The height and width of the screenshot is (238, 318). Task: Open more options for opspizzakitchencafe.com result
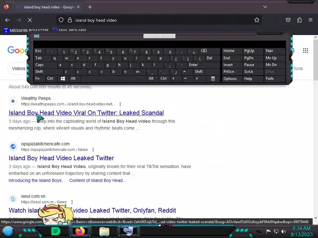pyautogui.click(x=93, y=150)
